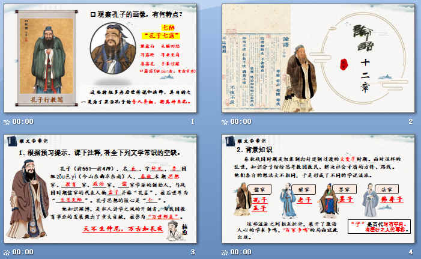Click the 00:00 timing under slide 2
Image resolution: width=421 pixels, height=259 pixels.
pyautogui.click(x=241, y=121)
